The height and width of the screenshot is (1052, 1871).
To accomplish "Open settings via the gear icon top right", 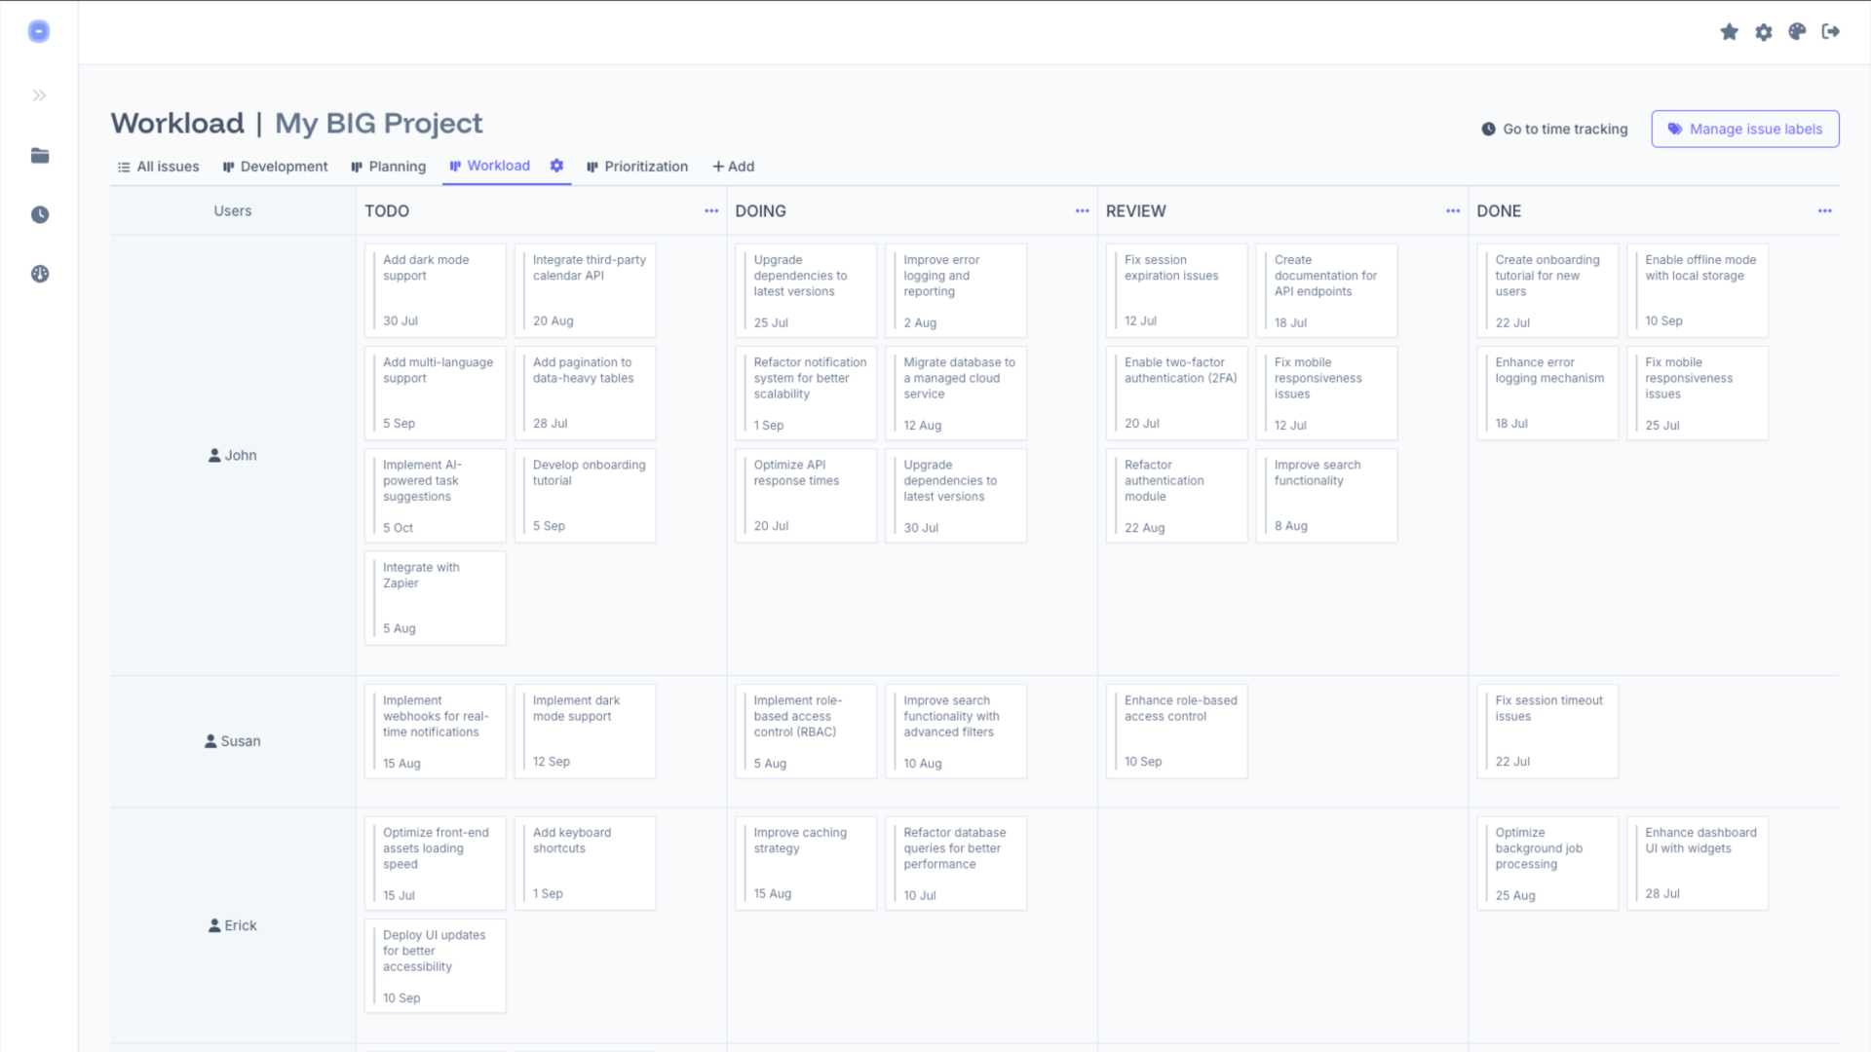I will tap(1764, 32).
